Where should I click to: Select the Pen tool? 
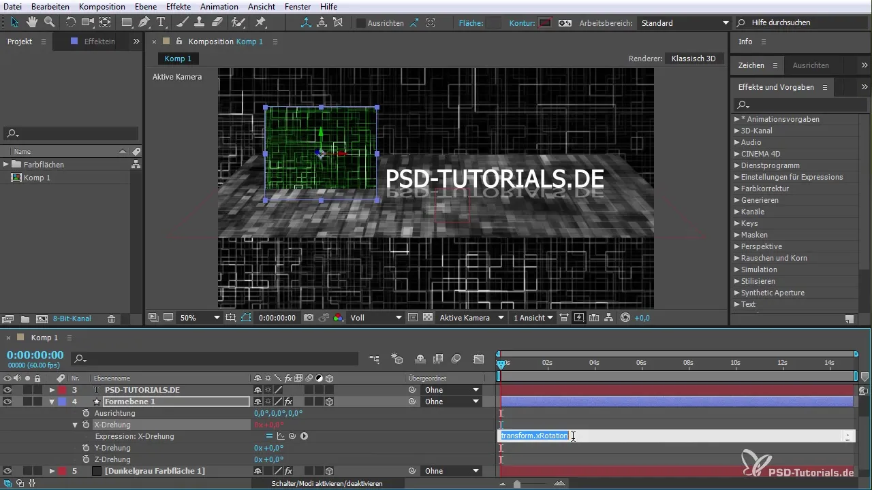(x=144, y=22)
